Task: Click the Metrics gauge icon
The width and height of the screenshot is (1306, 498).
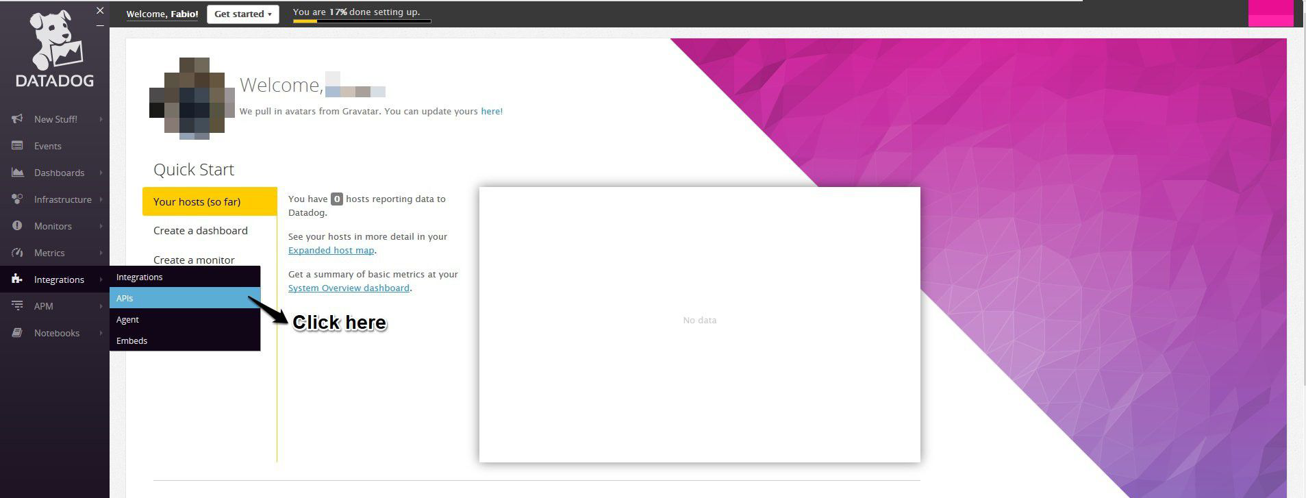Action: [18, 253]
